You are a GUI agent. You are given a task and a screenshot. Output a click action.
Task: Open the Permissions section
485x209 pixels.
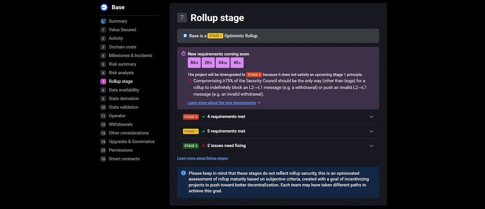[x=121, y=150]
